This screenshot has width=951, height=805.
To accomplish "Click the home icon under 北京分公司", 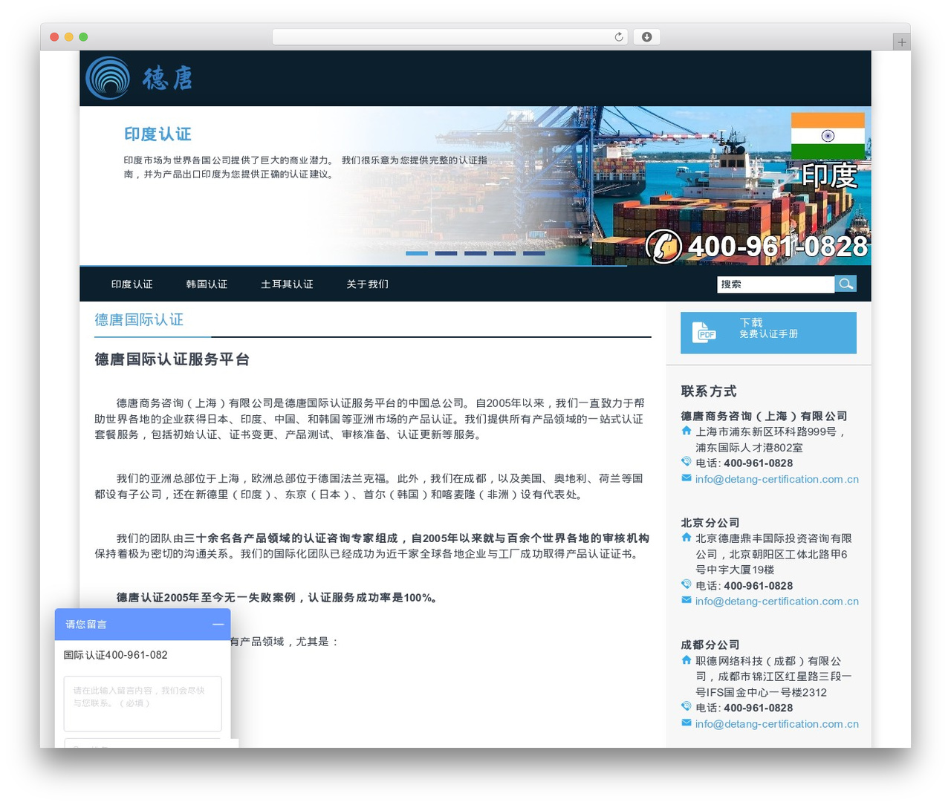I will pyautogui.click(x=687, y=537).
